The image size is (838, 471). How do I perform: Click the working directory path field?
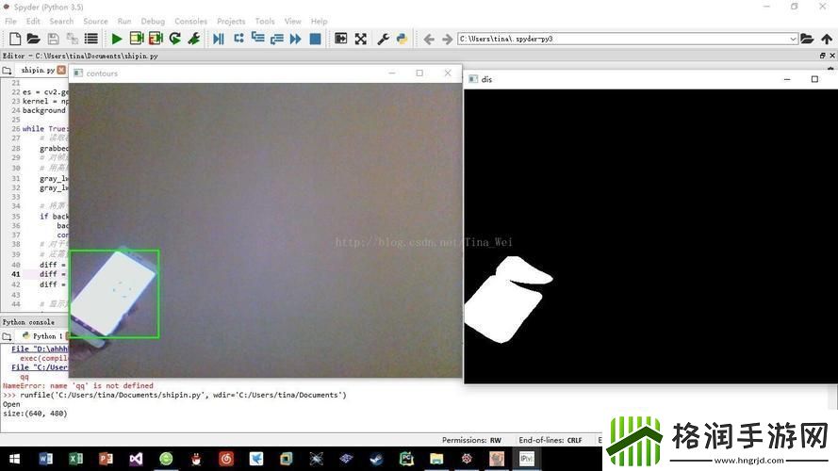622,39
